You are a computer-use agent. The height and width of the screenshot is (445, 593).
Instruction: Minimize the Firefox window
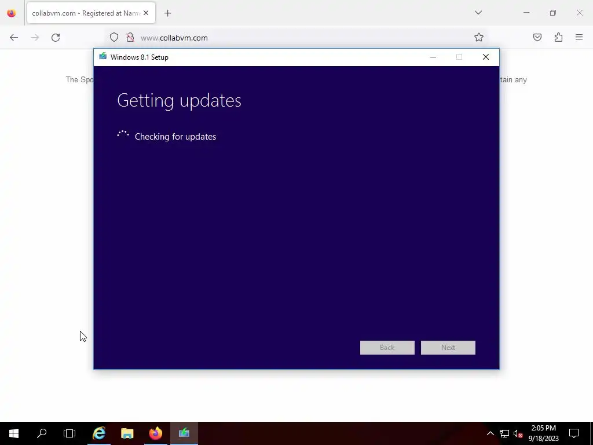coord(526,13)
